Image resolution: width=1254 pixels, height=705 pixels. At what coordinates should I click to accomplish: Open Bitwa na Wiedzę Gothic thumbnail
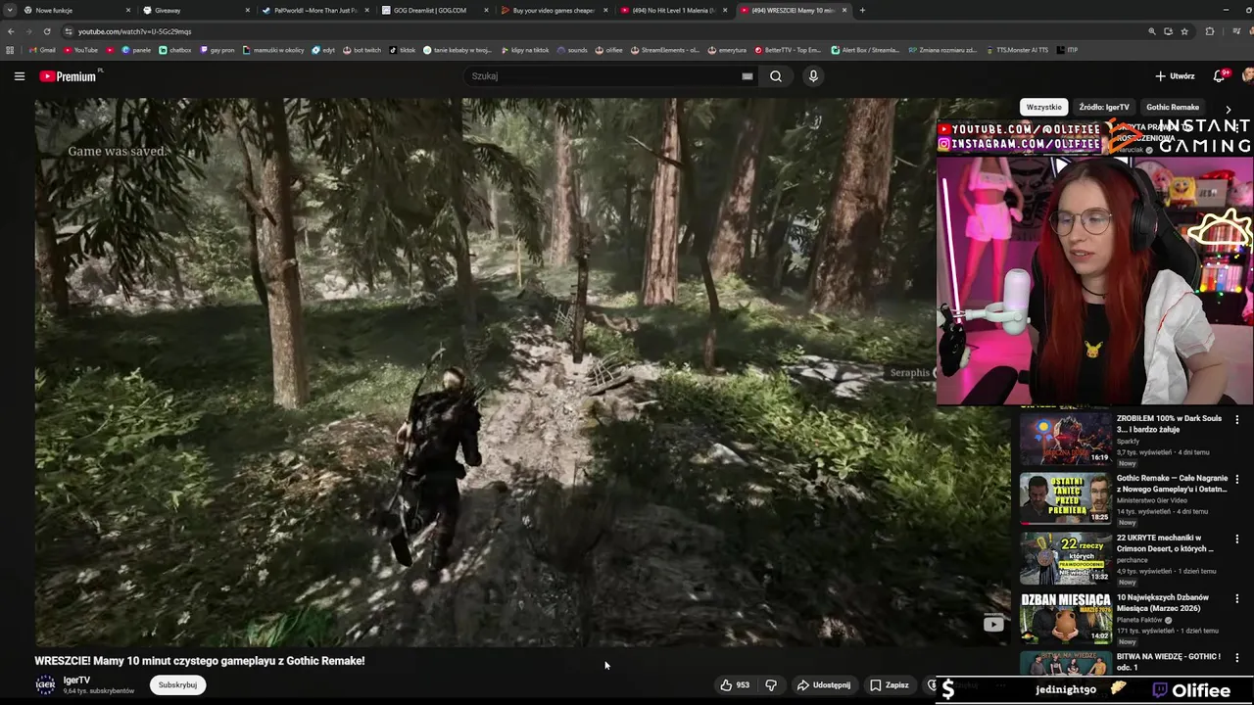tap(1065, 664)
